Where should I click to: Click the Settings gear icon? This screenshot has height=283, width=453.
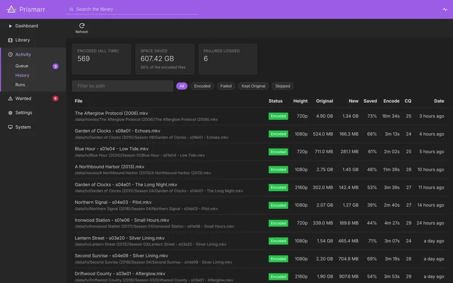point(10,113)
